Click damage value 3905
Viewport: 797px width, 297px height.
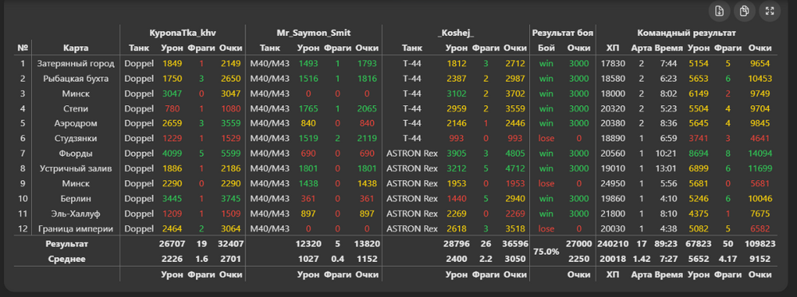point(457,154)
